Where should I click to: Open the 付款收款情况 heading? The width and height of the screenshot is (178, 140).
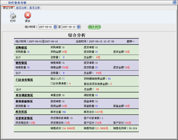pos(24,118)
